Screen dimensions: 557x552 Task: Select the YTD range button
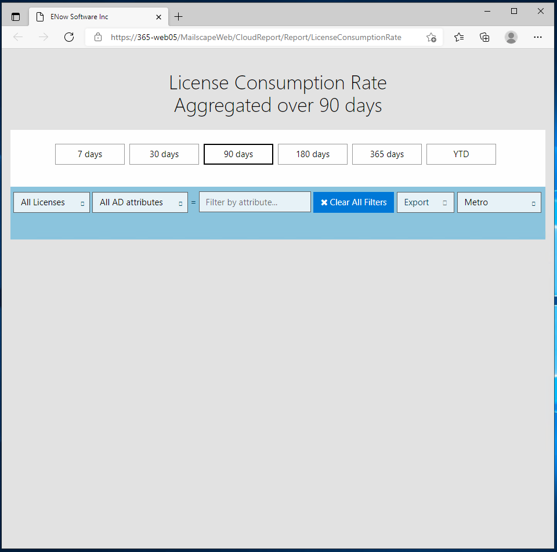(461, 154)
